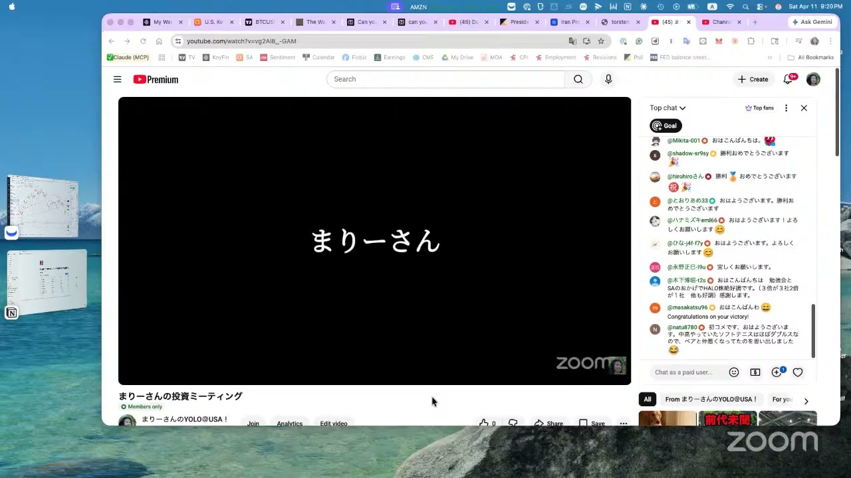851x478 pixels.
Task: Reload the page in Chrome
Action: tap(142, 41)
